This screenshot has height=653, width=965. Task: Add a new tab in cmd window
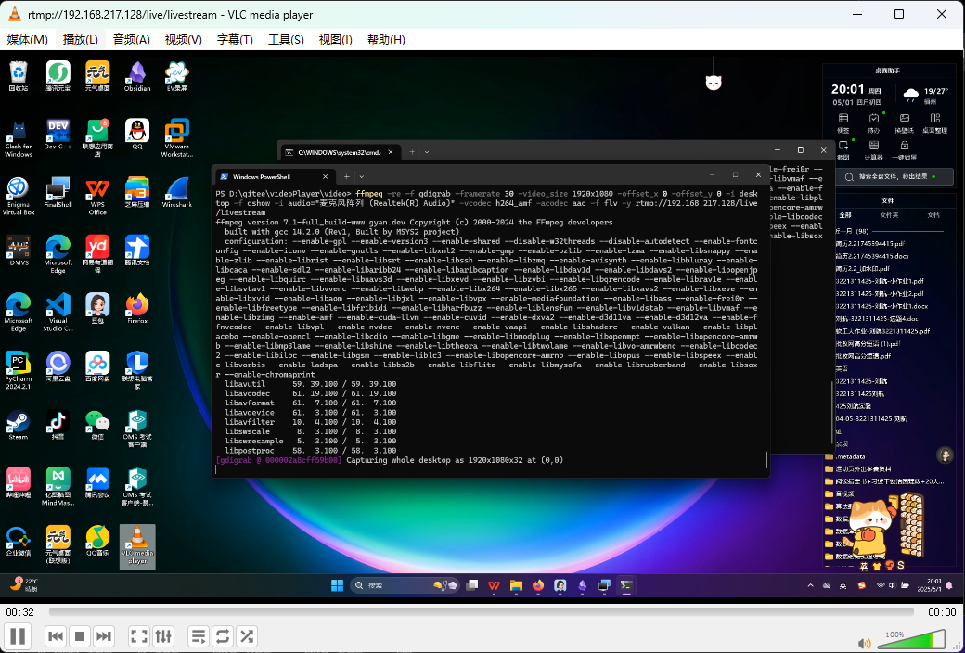pos(412,152)
